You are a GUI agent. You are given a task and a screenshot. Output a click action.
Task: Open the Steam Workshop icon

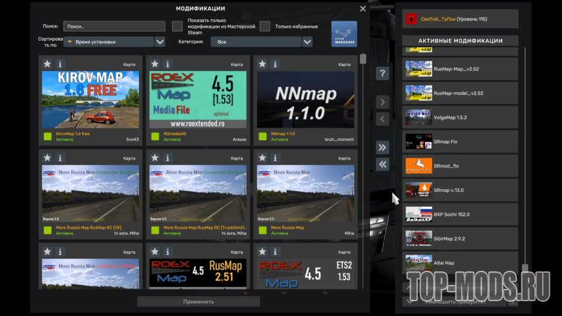[344, 34]
